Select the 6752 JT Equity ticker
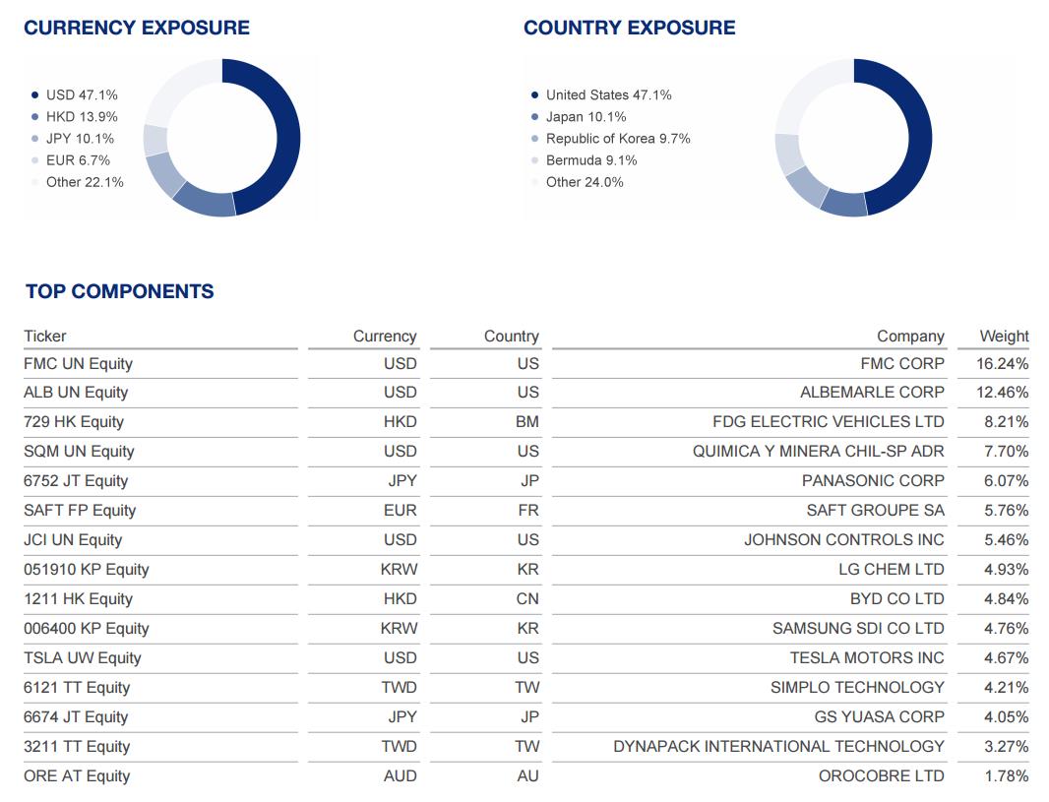This screenshot has height=802, width=1049. [x=76, y=481]
